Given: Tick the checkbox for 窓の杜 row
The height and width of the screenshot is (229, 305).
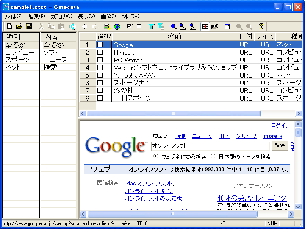Looking at the screenshot, I should click(x=100, y=90).
